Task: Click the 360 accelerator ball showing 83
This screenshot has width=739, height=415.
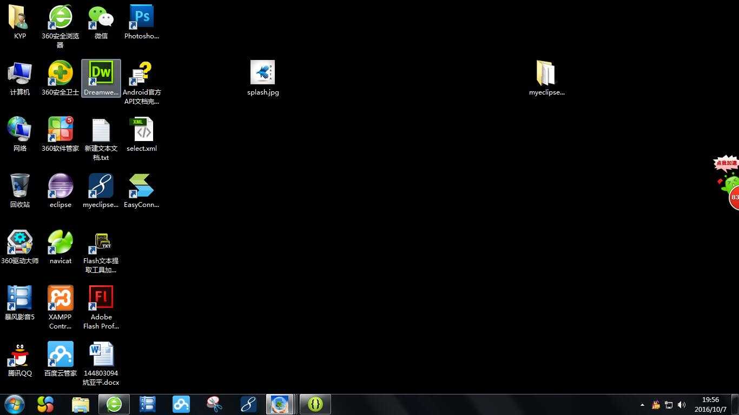Action: coord(734,197)
